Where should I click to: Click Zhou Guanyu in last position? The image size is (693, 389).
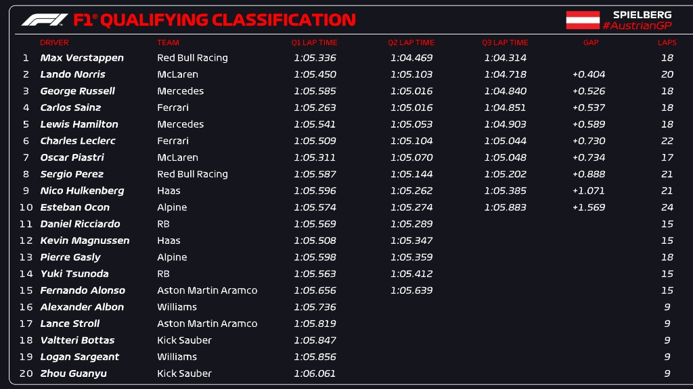click(x=73, y=373)
